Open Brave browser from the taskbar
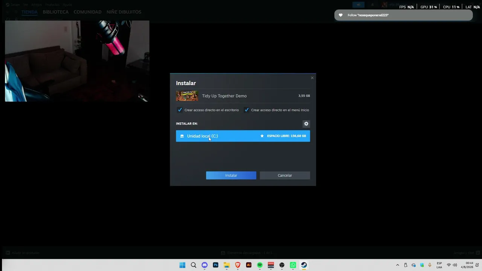This screenshot has width=482, height=271. point(238,265)
